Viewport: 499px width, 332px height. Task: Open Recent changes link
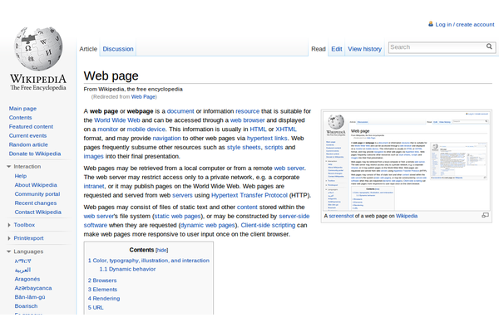pos(36,203)
